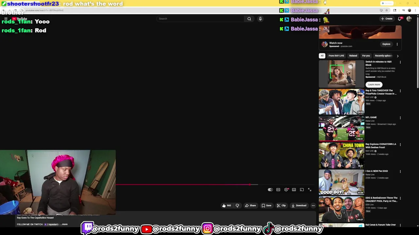Enter fullscreen mode

tap(310, 190)
